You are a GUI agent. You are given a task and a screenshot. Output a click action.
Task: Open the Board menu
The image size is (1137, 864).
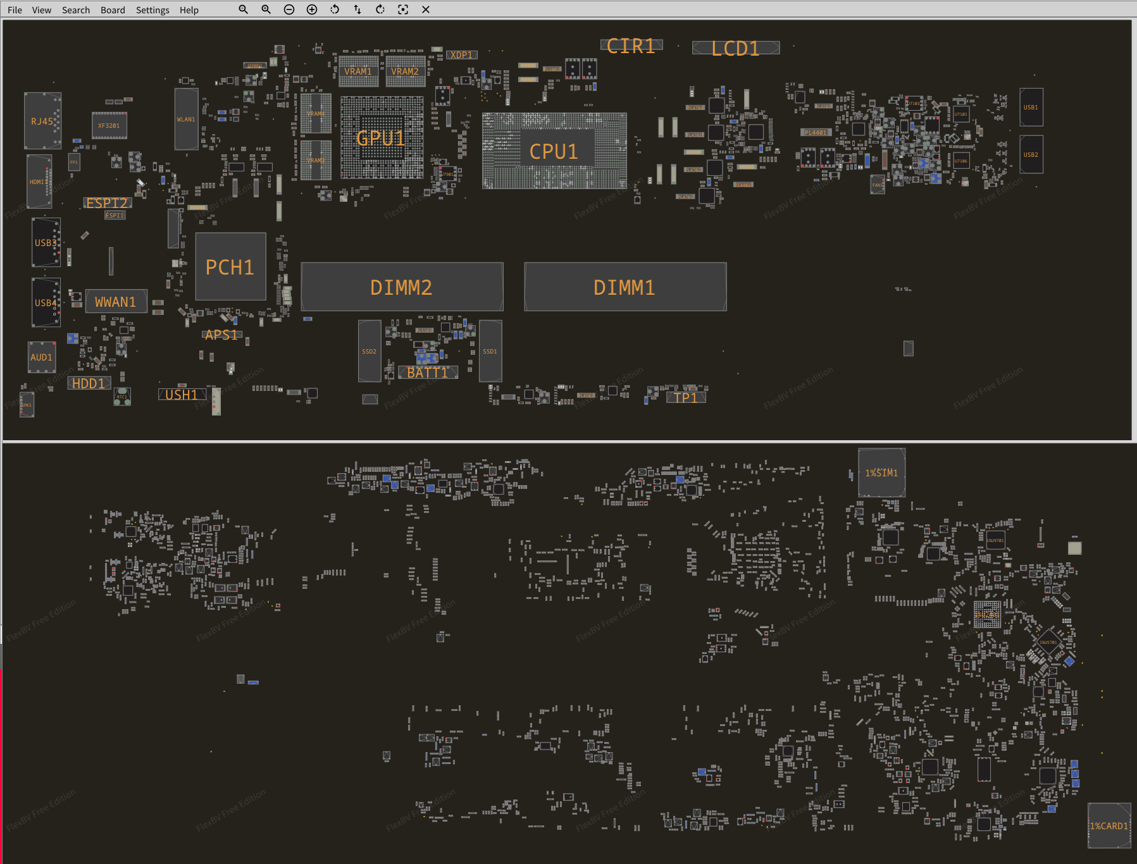113,10
